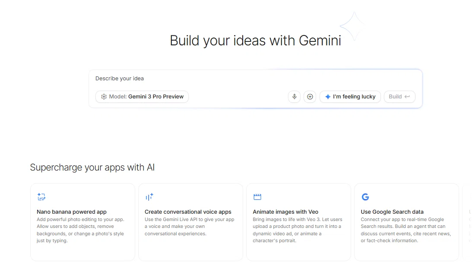Click the Veo 3 card description text
472x275 pixels.
298,230
